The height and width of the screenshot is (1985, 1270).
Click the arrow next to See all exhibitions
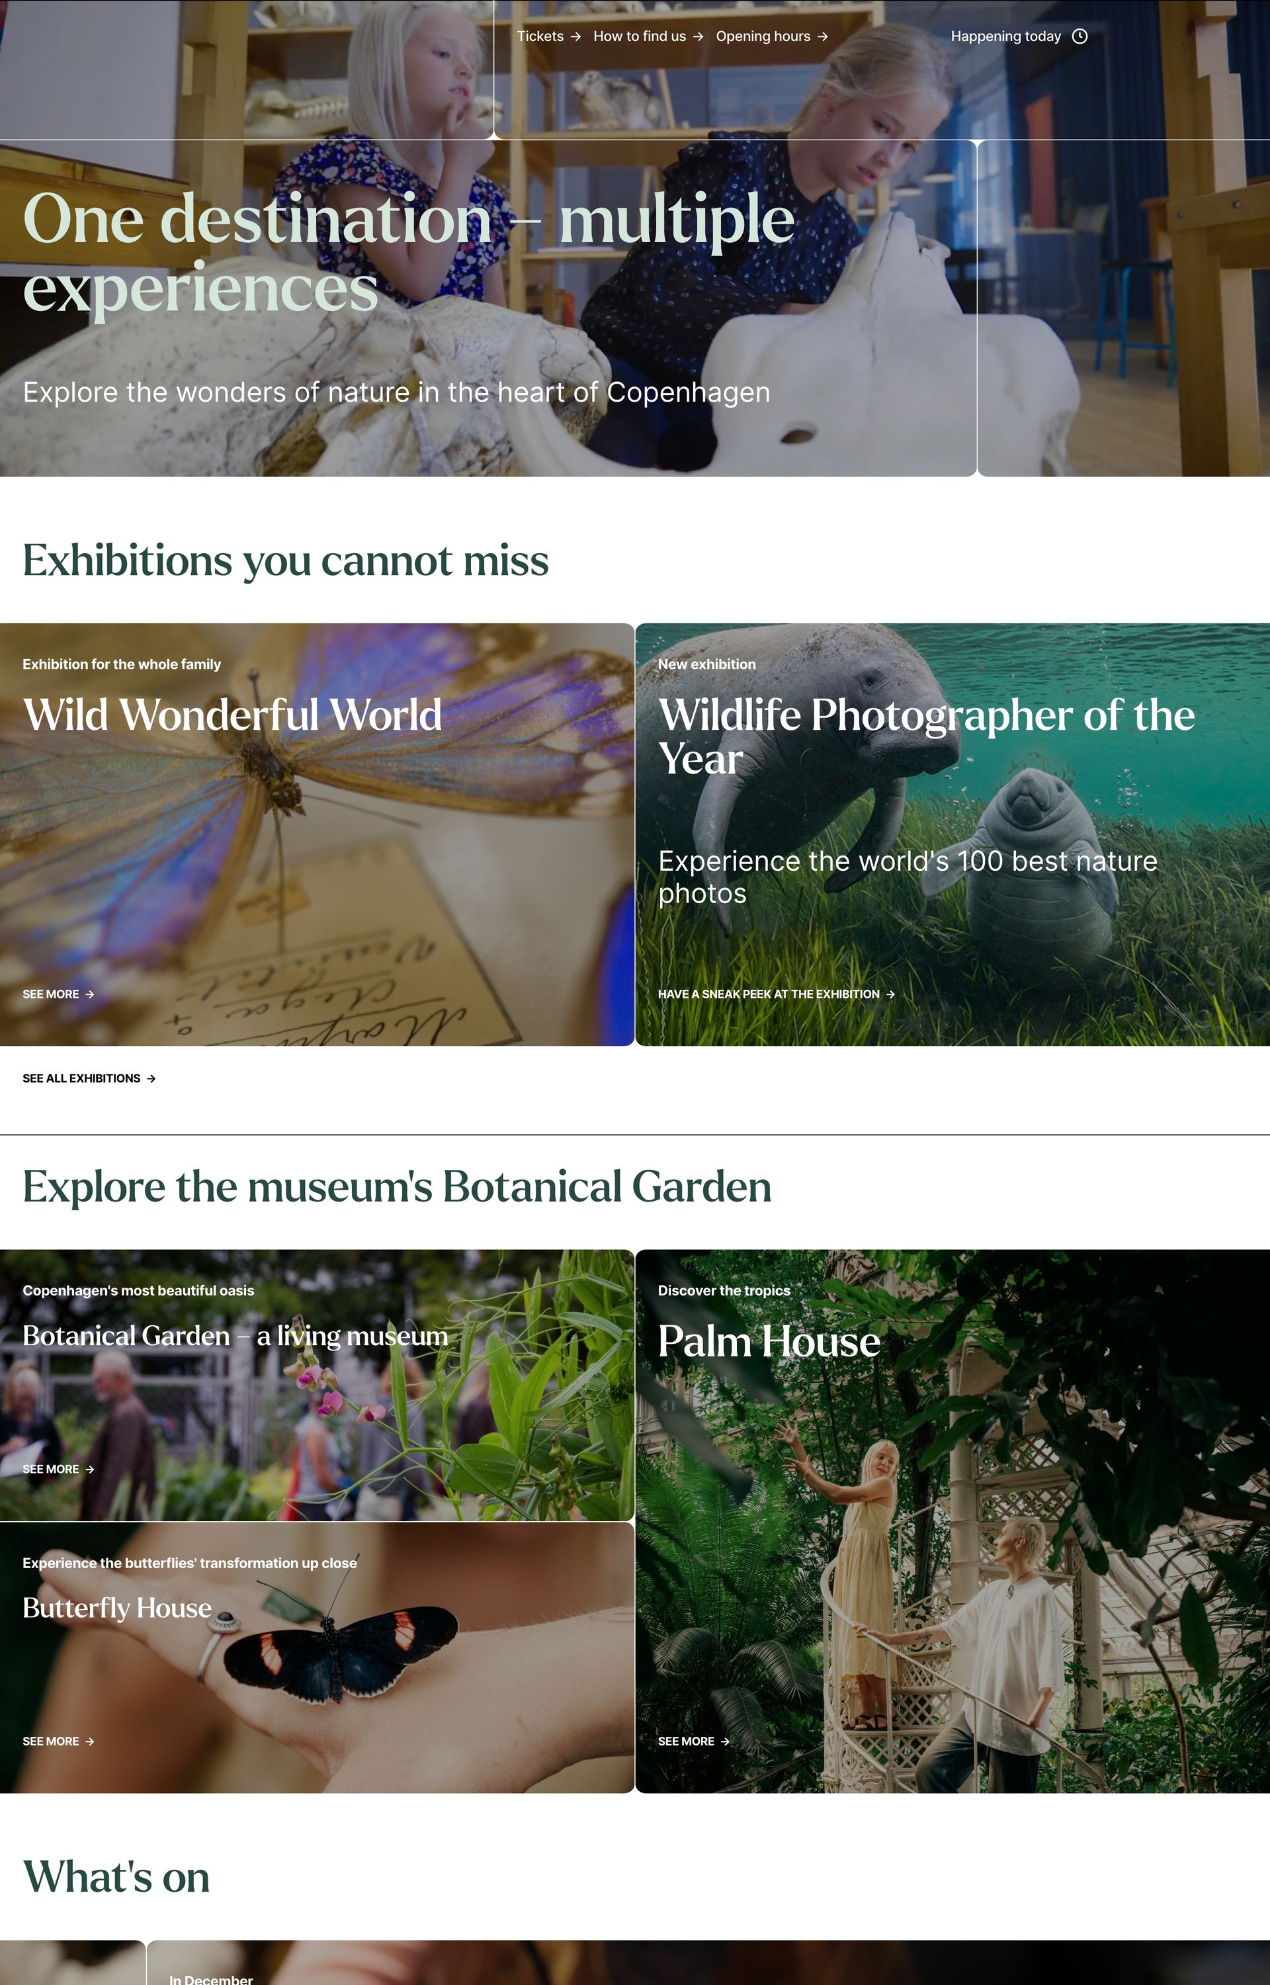click(x=151, y=1079)
